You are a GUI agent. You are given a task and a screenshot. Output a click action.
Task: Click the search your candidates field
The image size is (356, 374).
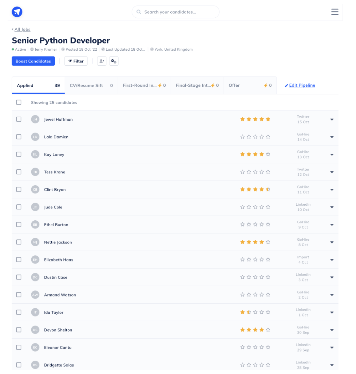click(175, 12)
